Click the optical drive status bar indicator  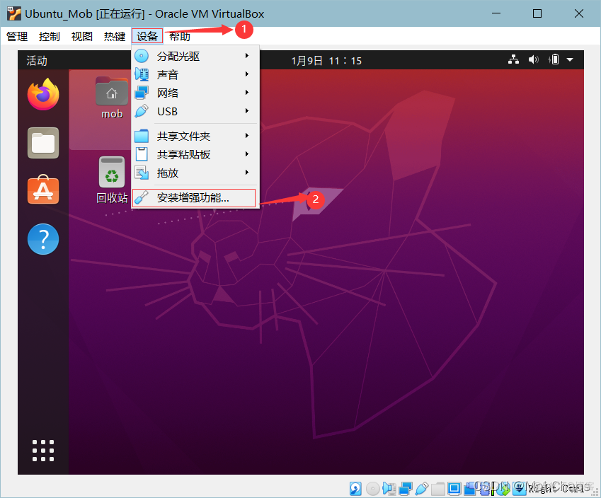pos(372,488)
